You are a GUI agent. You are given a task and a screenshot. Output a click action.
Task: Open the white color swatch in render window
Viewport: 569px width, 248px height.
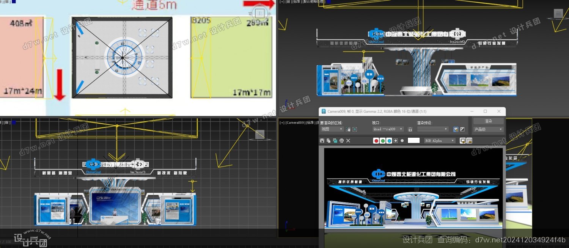pos(413,140)
